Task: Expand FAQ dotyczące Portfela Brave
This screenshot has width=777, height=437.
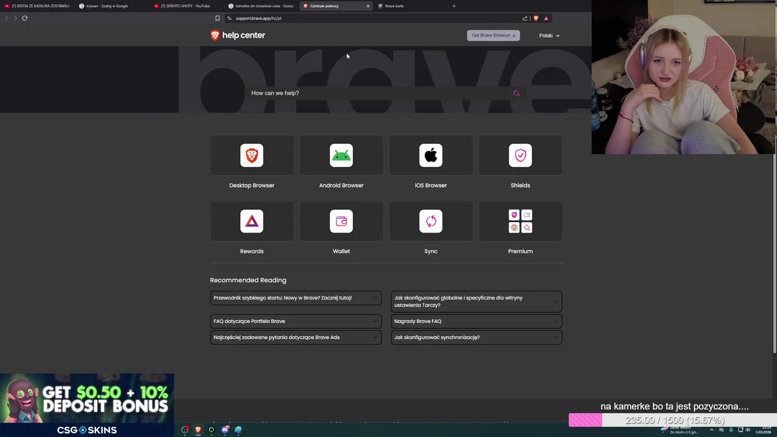Action: [x=296, y=321]
